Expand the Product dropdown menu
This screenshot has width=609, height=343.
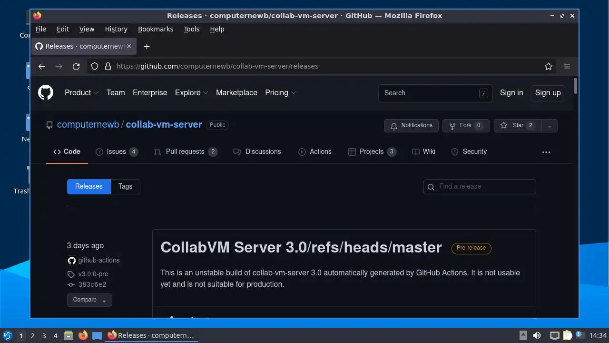click(82, 92)
